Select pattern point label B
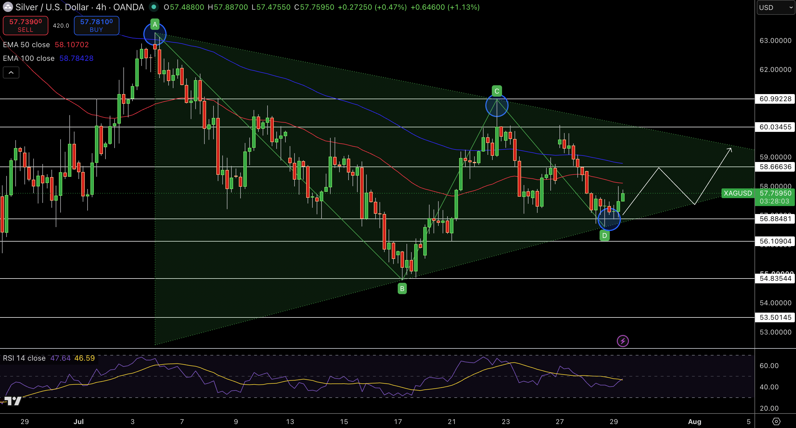 point(402,289)
